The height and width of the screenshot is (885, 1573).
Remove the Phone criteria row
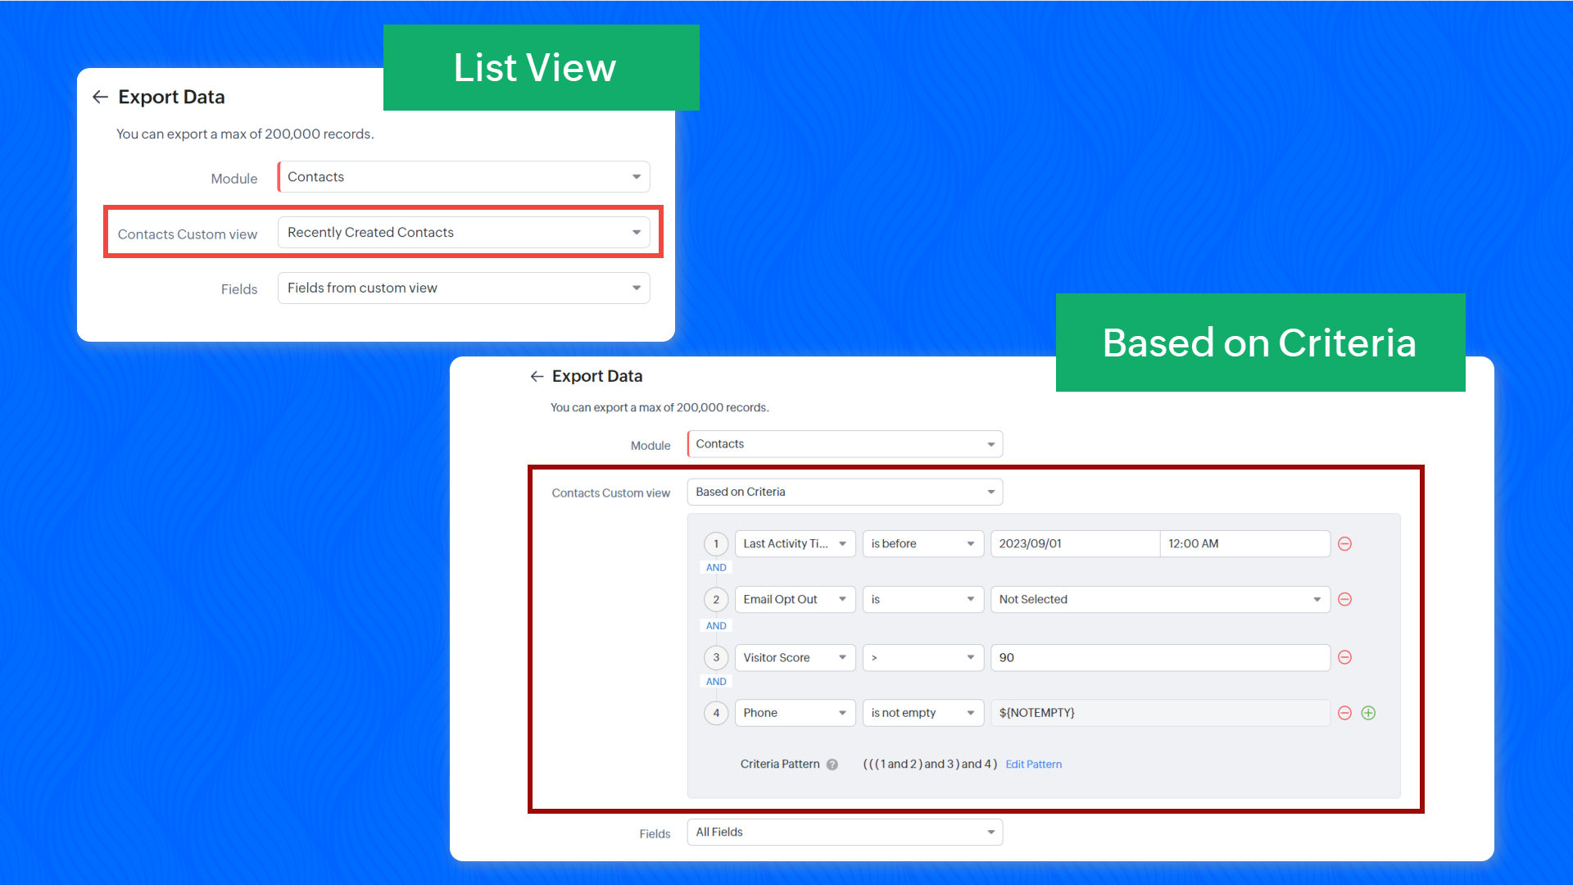pos(1344,713)
